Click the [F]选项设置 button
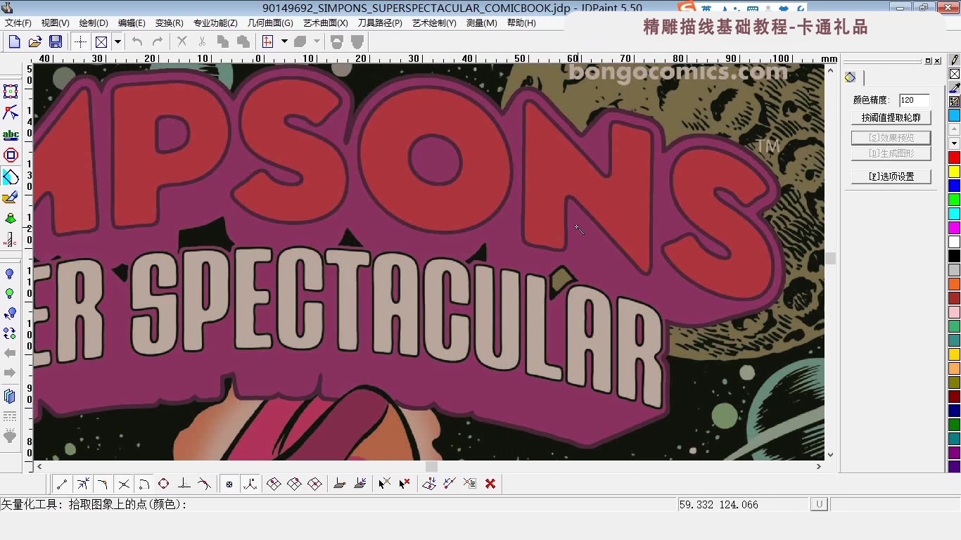The width and height of the screenshot is (961, 540). tap(891, 176)
